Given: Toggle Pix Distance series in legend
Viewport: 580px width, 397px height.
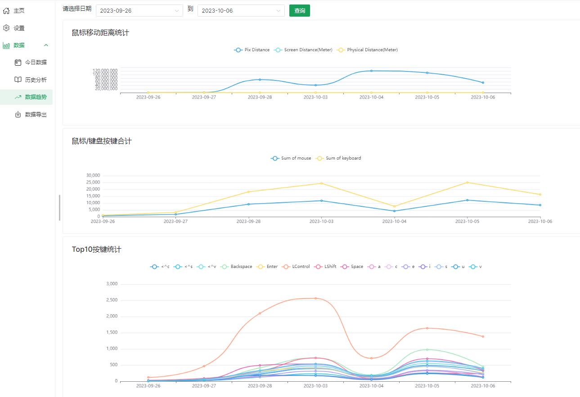Looking at the screenshot, I should [x=252, y=50].
